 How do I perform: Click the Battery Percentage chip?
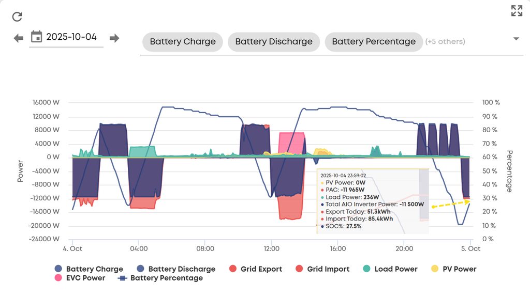[373, 42]
